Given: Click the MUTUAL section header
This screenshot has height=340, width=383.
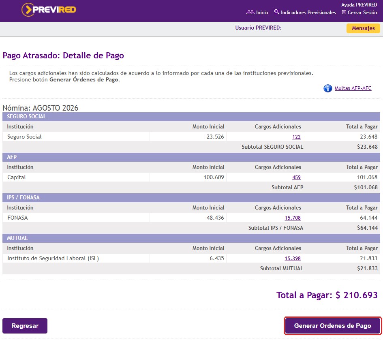Looking at the screenshot, I should pyautogui.click(x=191, y=238).
